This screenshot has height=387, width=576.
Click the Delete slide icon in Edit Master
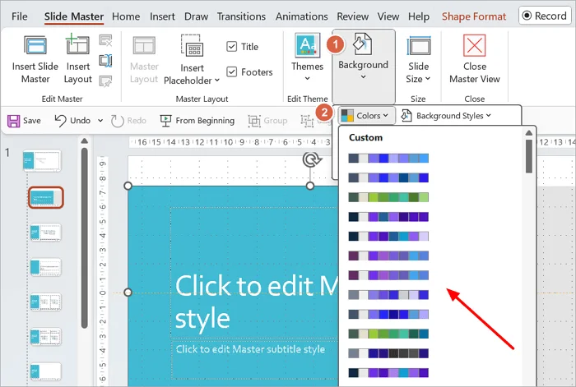point(106,40)
